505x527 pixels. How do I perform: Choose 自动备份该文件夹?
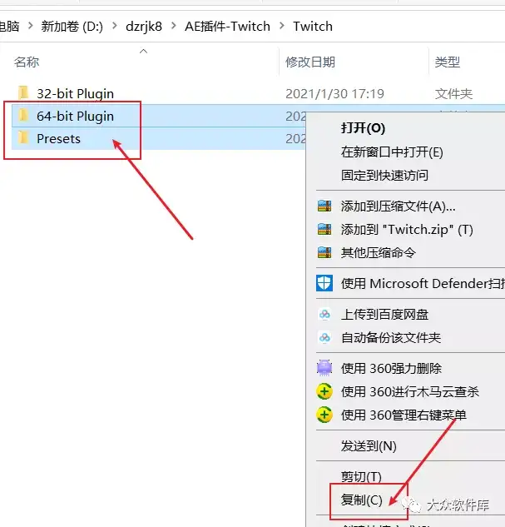click(x=391, y=337)
